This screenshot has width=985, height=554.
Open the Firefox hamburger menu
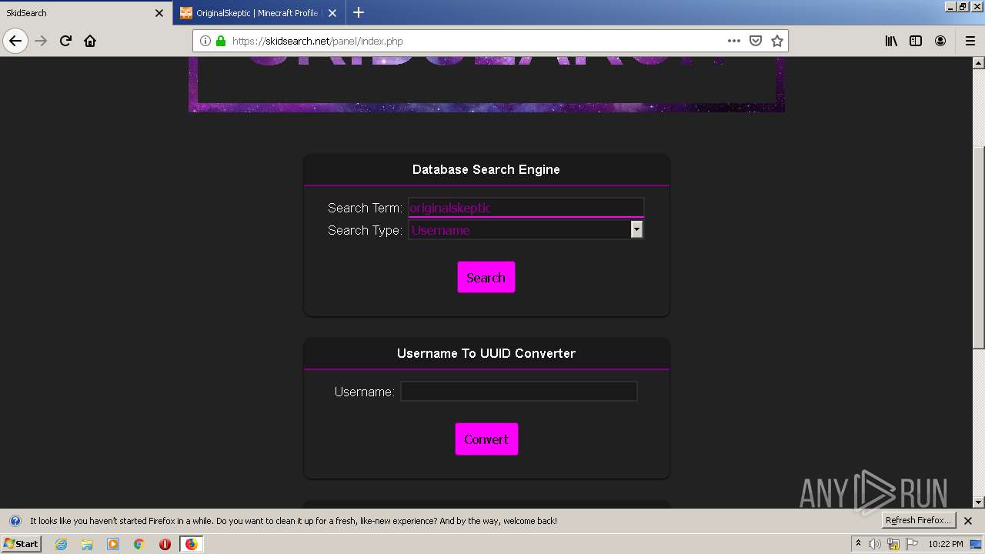pyautogui.click(x=970, y=41)
